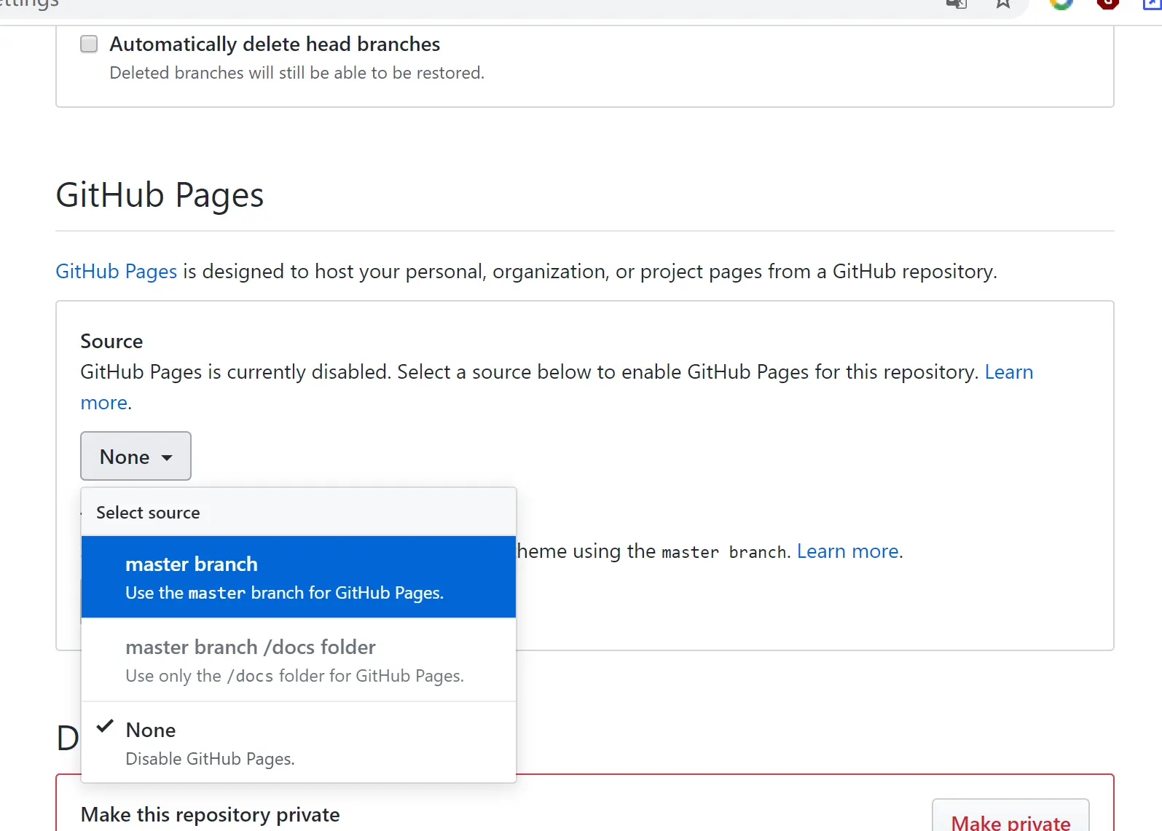Click the Source label text
1162x831 pixels.
[111, 342]
